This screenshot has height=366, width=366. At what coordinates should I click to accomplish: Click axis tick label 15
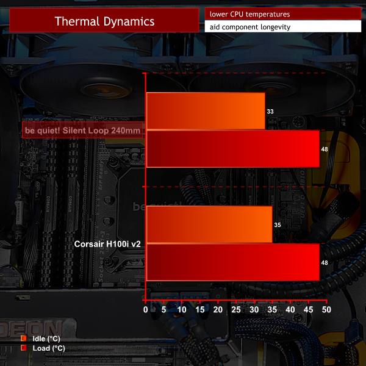[x=200, y=309]
